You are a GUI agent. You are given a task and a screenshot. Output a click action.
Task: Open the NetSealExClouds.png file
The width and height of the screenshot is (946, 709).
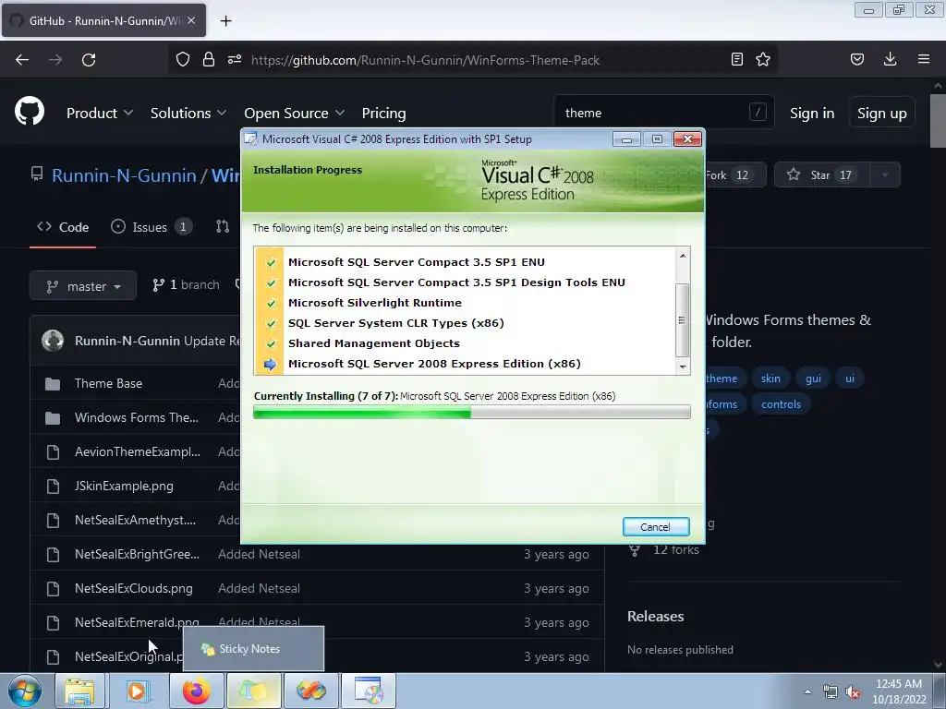[x=133, y=588]
